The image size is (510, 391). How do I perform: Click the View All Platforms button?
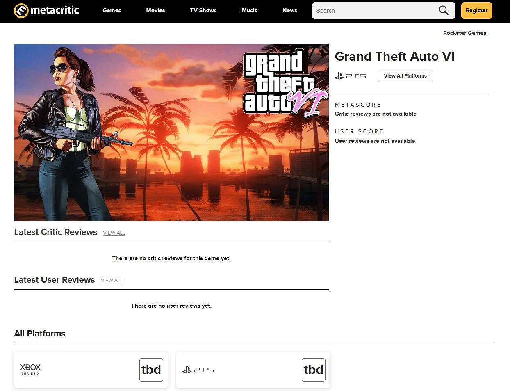pos(405,76)
